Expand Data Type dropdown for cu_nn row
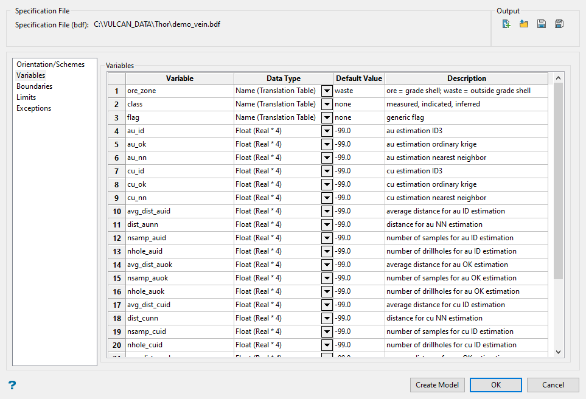The height and width of the screenshot is (399, 586). (x=327, y=198)
